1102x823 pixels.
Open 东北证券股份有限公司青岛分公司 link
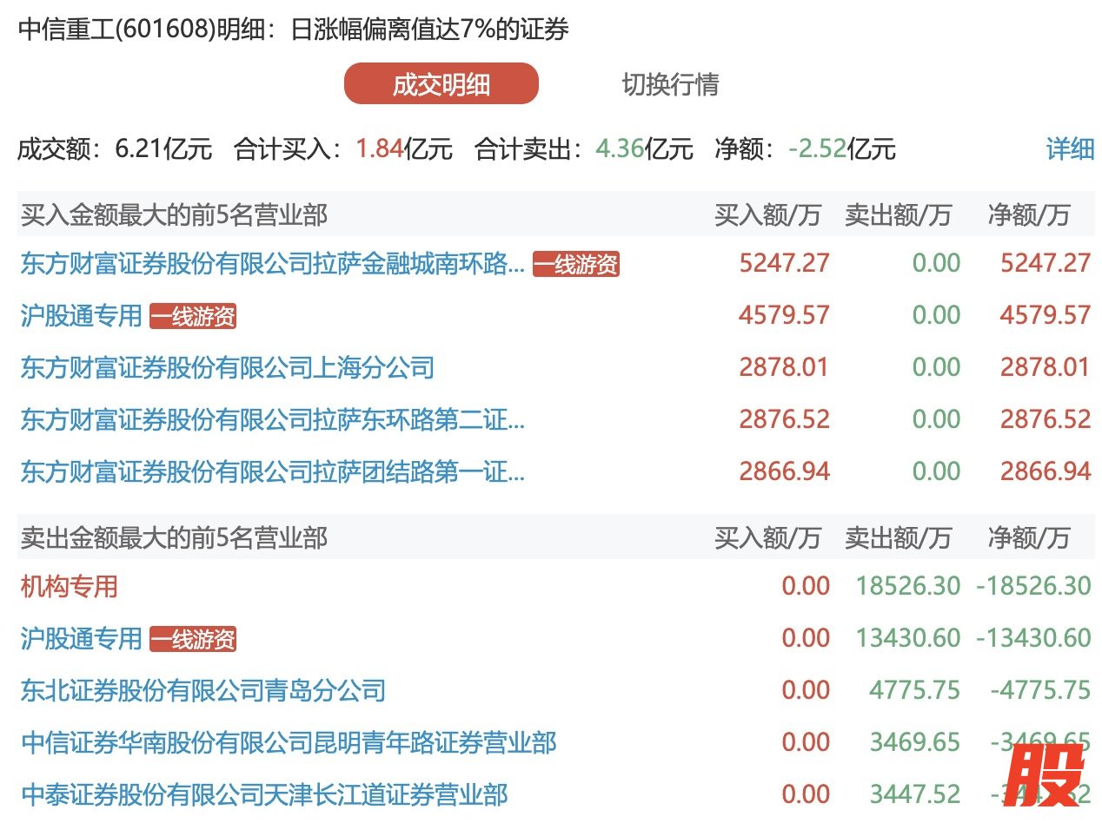[x=202, y=691]
